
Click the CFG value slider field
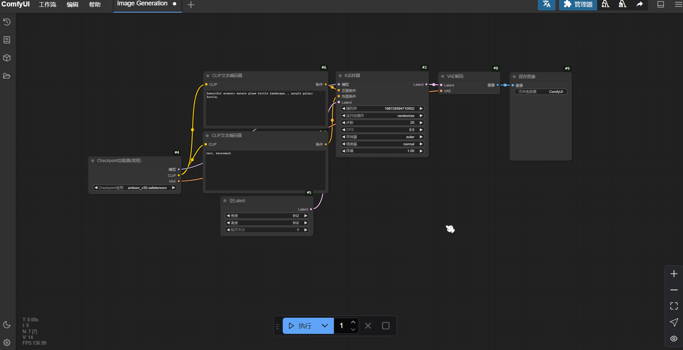coord(382,130)
